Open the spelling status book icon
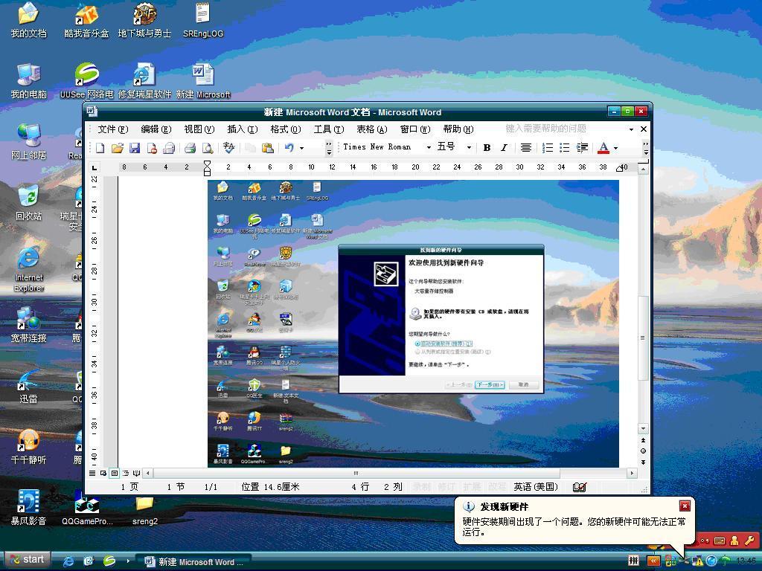This screenshot has width=762, height=571. click(x=579, y=487)
